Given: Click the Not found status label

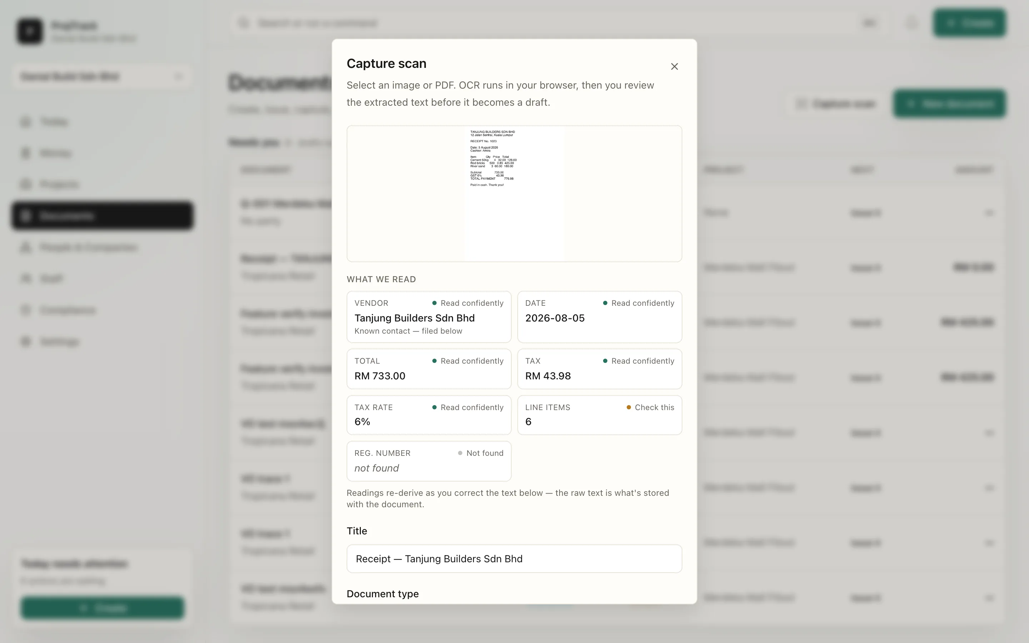Looking at the screenshot, I should [481, 453].
